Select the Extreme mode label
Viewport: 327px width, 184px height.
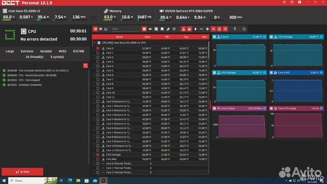tap(27, 51)
